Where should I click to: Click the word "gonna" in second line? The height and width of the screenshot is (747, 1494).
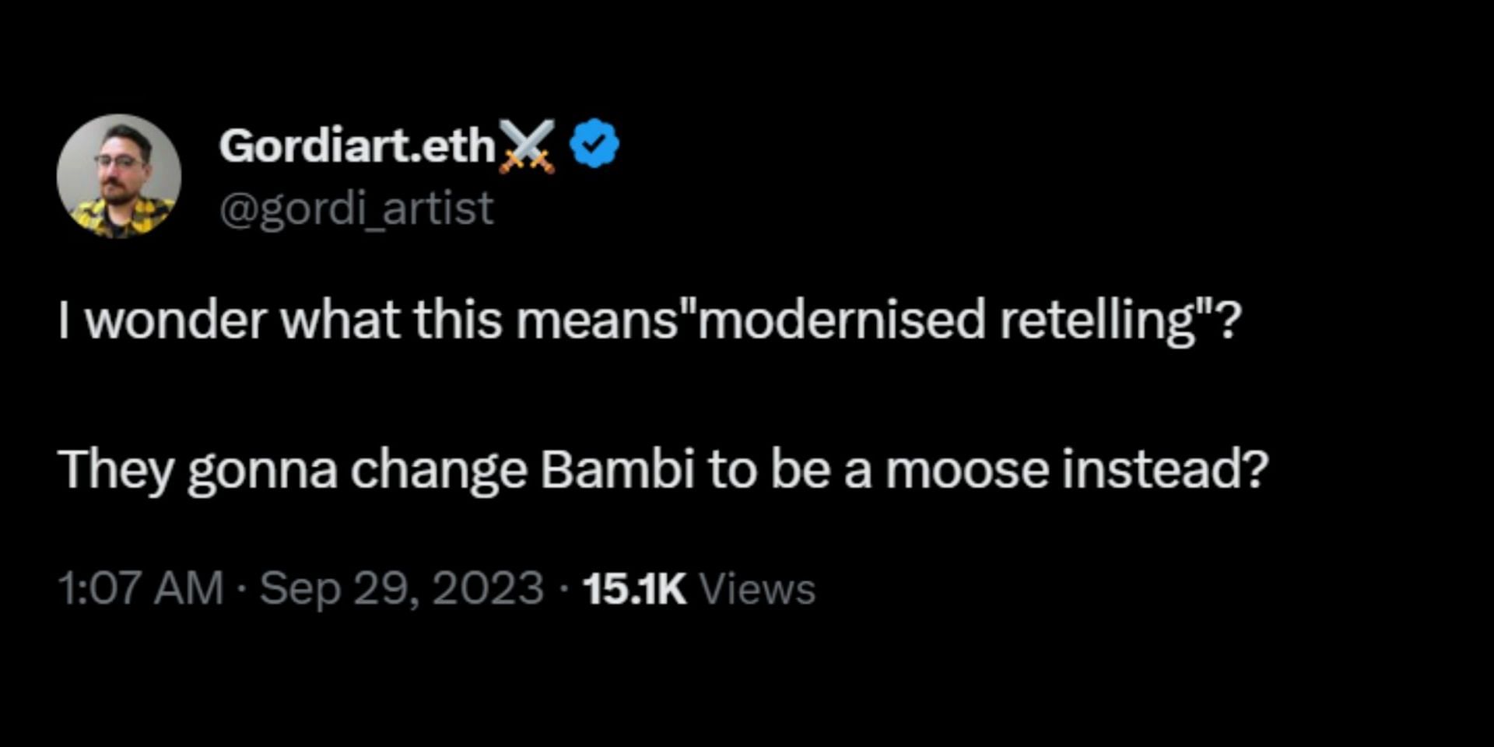[x=261, y=471]
